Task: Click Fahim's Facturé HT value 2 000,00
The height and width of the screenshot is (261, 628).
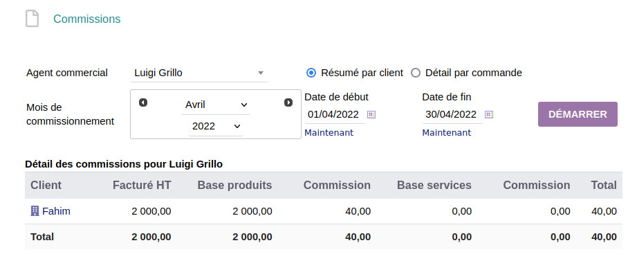Action: (x=151, y=211)
